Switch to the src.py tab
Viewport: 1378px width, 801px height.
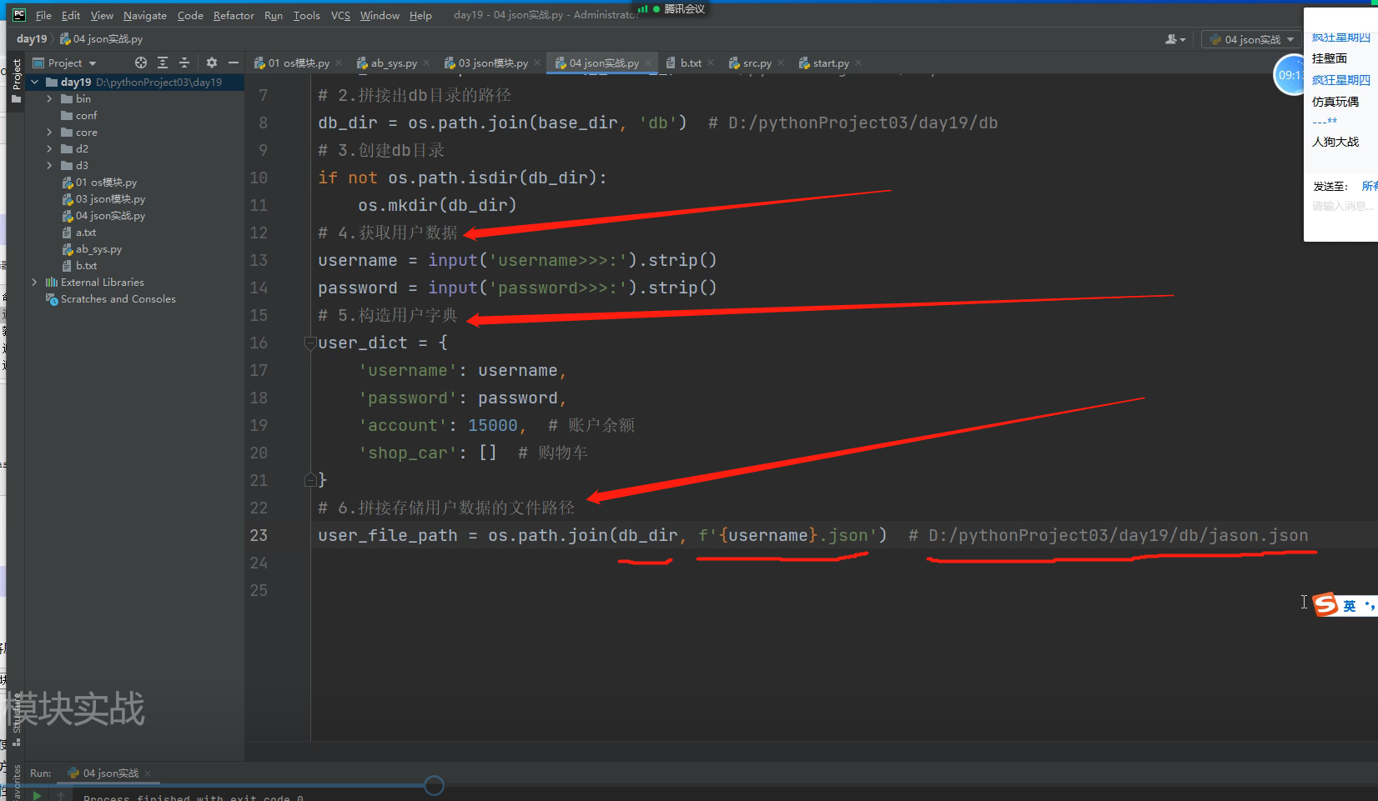pyautogui.click(x=757, y=63)
